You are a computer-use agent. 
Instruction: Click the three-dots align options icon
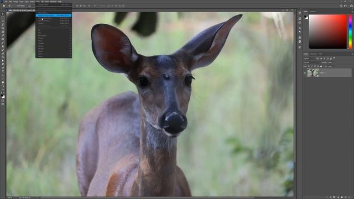tap(95, 6)
